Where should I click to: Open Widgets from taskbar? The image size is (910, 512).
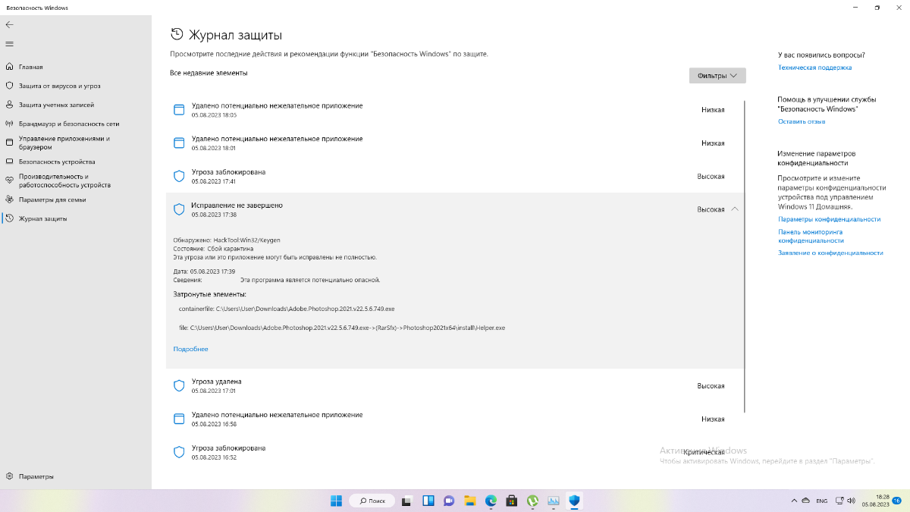click(428, 501)
